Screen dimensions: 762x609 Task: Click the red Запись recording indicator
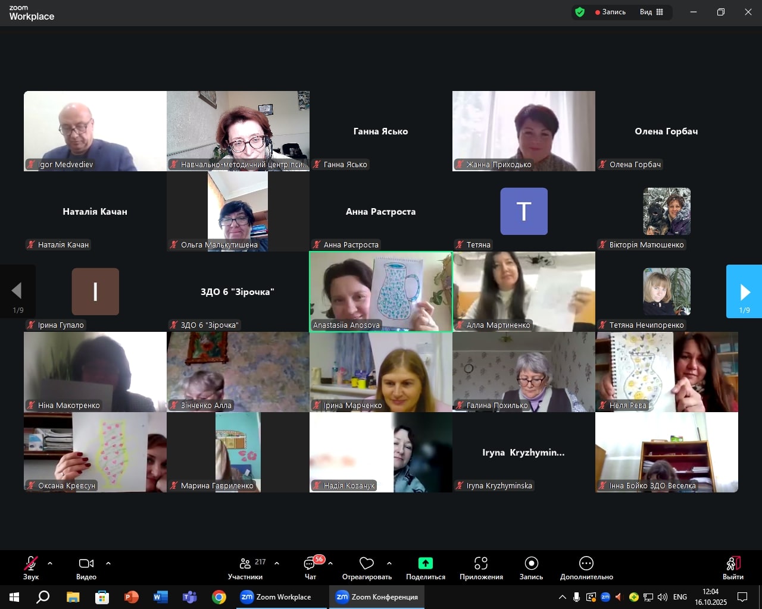pyautogui.click(x=610, y=12)
